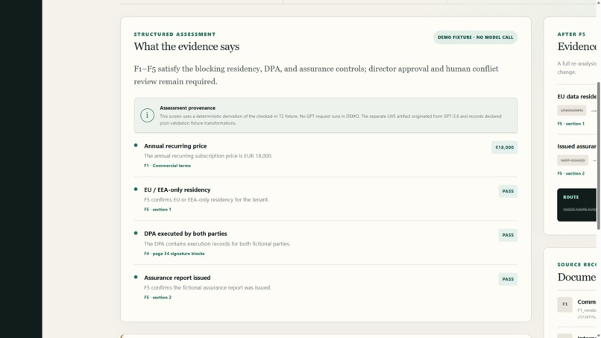The width and height of the screenshot is (601, 338).
Task: Click 'F5 confirms EU or EEA-only residency for the tenant.'
Action: [x=207, y=199]
